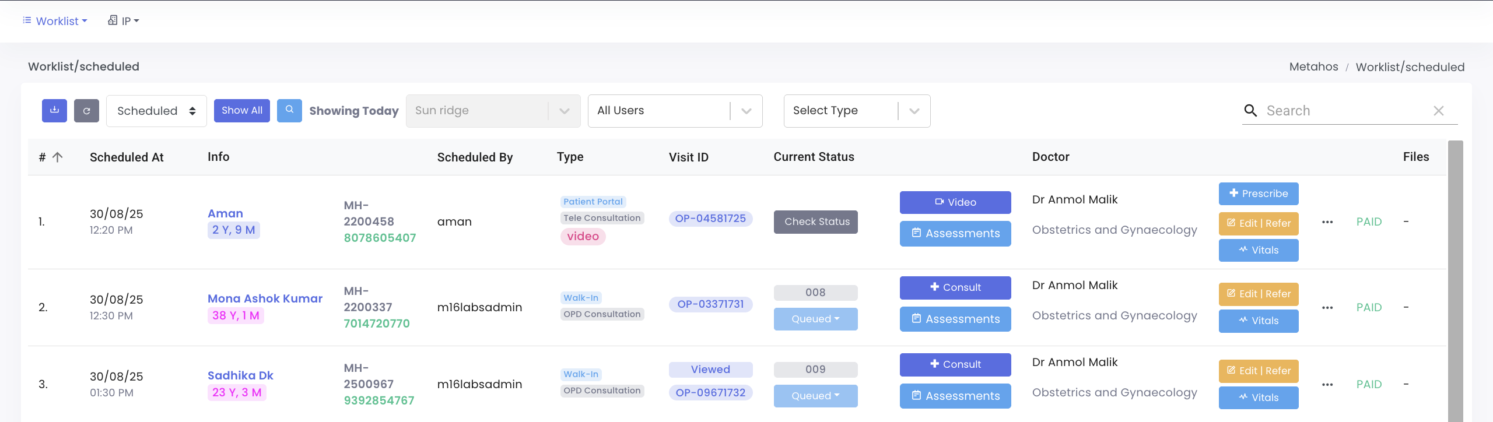
Task: Click the light blue search icon button
Action: tap(289, 110)
